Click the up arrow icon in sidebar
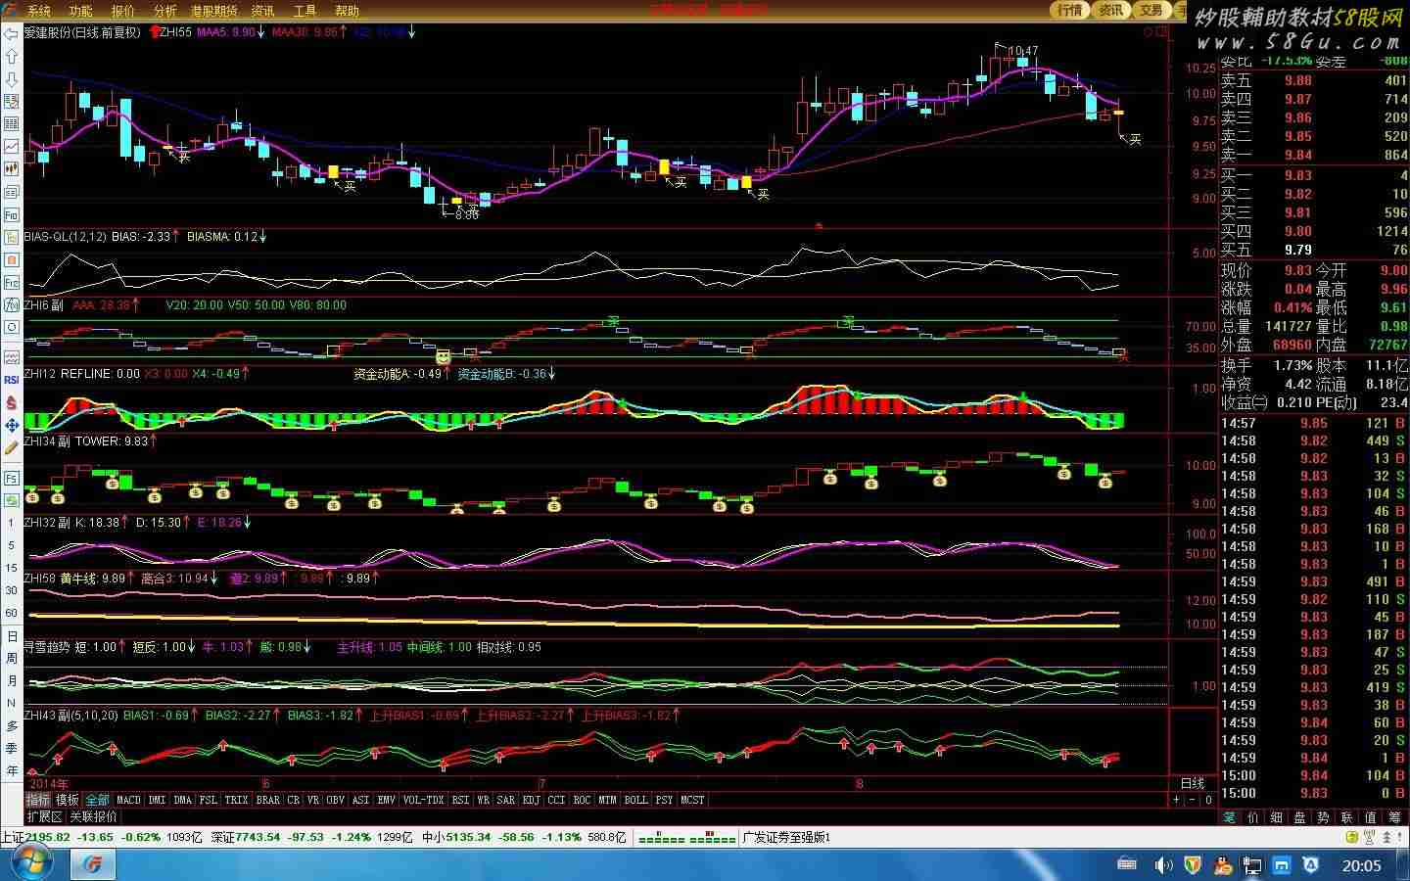 [x=12, y=57]
